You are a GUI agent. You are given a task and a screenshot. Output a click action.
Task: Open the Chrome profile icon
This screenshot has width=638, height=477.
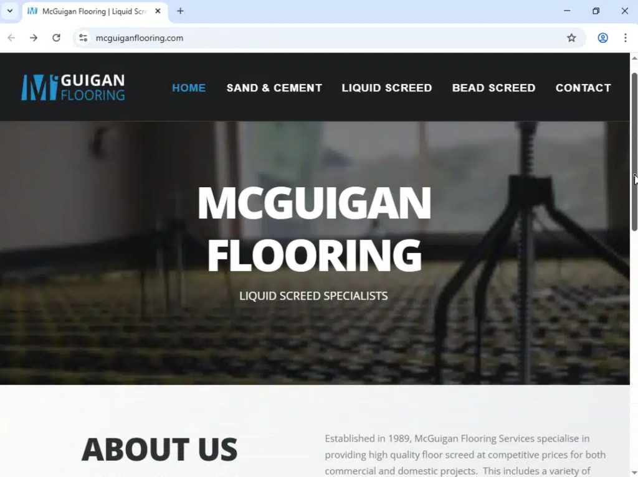coord(602,38)
